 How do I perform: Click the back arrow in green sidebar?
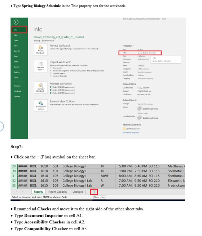click(16, 22)
